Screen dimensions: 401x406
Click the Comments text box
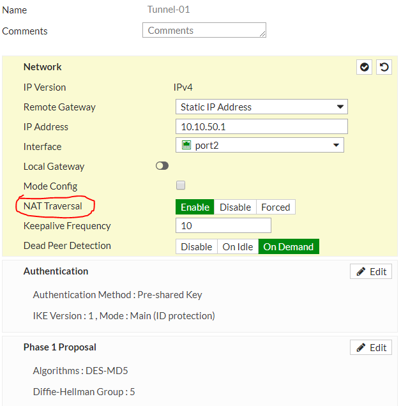click(204, 30)
